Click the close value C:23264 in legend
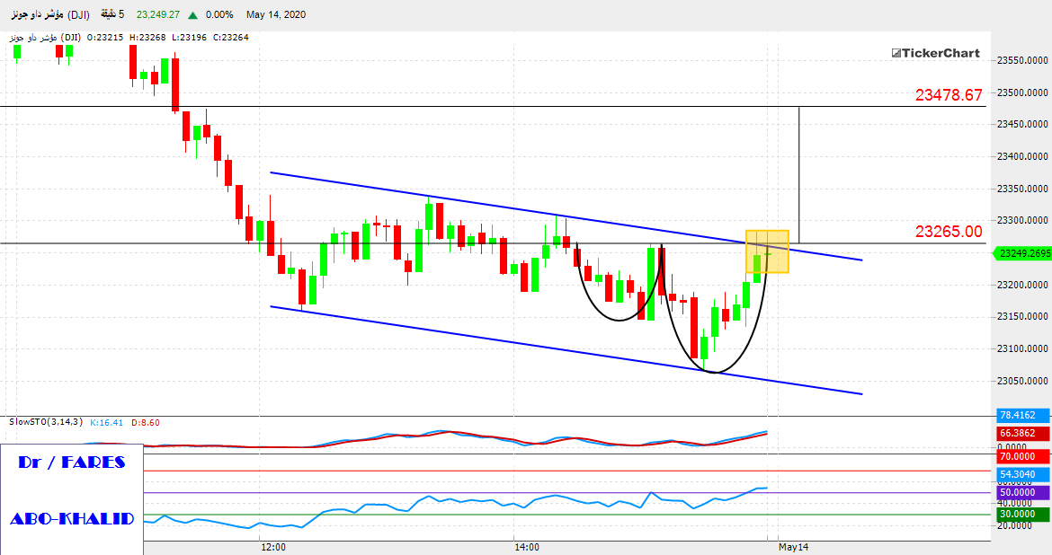 pyautogui.click(x=231, y=38)
